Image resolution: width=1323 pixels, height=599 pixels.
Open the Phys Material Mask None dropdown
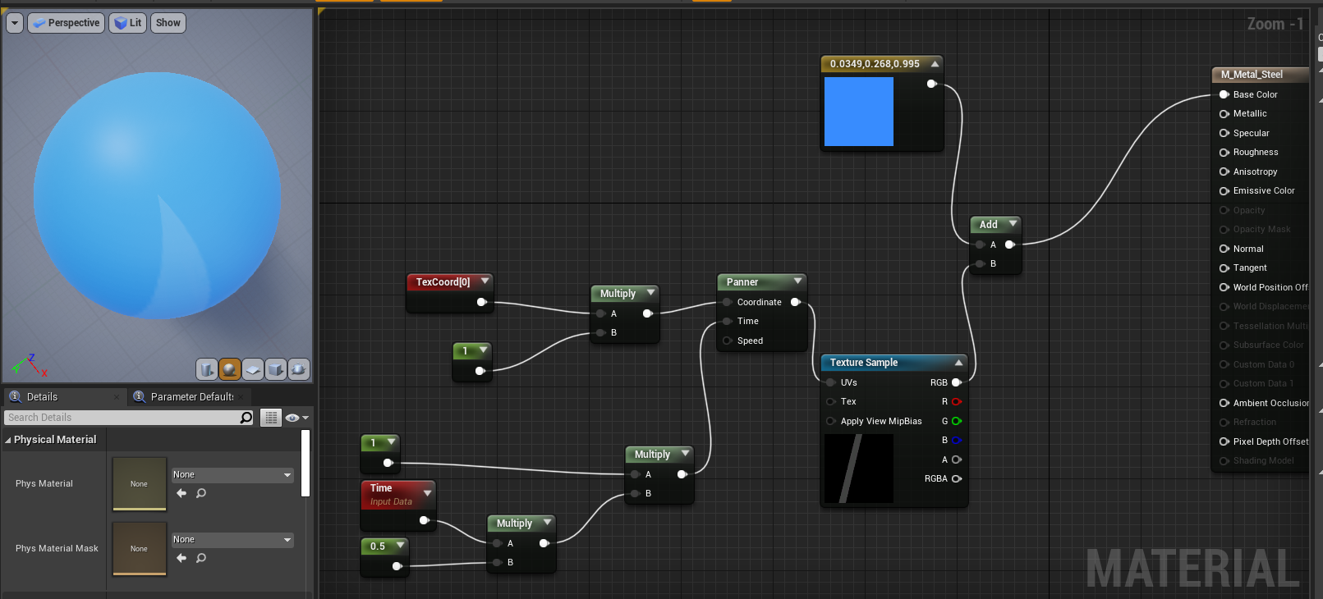click(232, 540)
